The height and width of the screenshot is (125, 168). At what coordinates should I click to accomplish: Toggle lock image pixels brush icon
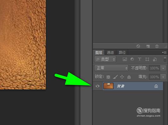[115, 77]
